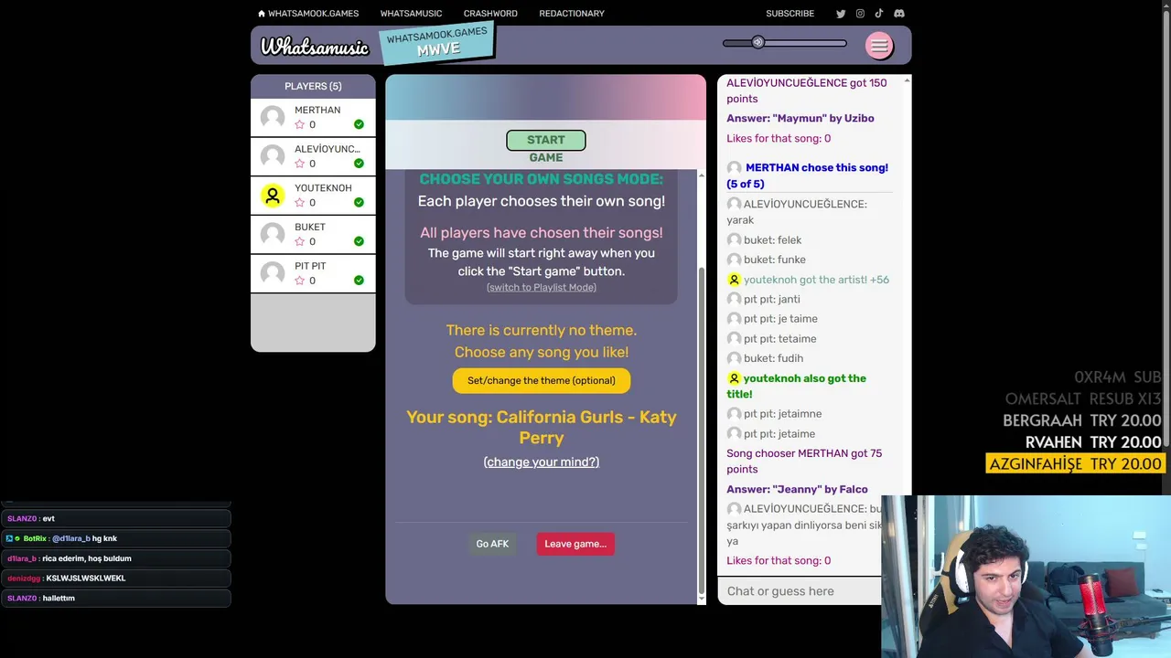The image size is (1171, 658).
Task: Click the player name PIT PIT
Action: tap(311, 266)
